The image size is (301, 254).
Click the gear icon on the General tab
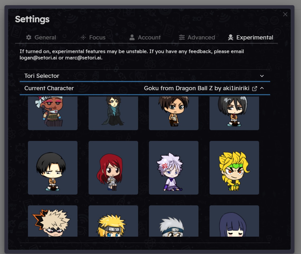(29, 37)
